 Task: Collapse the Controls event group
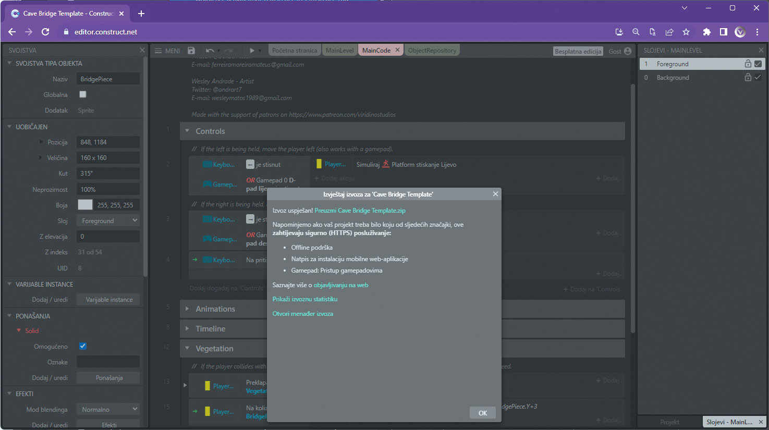[x=187, y=131]
